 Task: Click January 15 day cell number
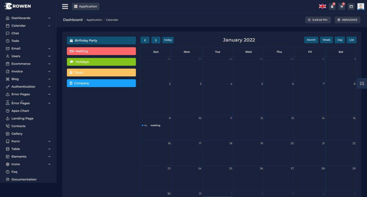point(354,118)
